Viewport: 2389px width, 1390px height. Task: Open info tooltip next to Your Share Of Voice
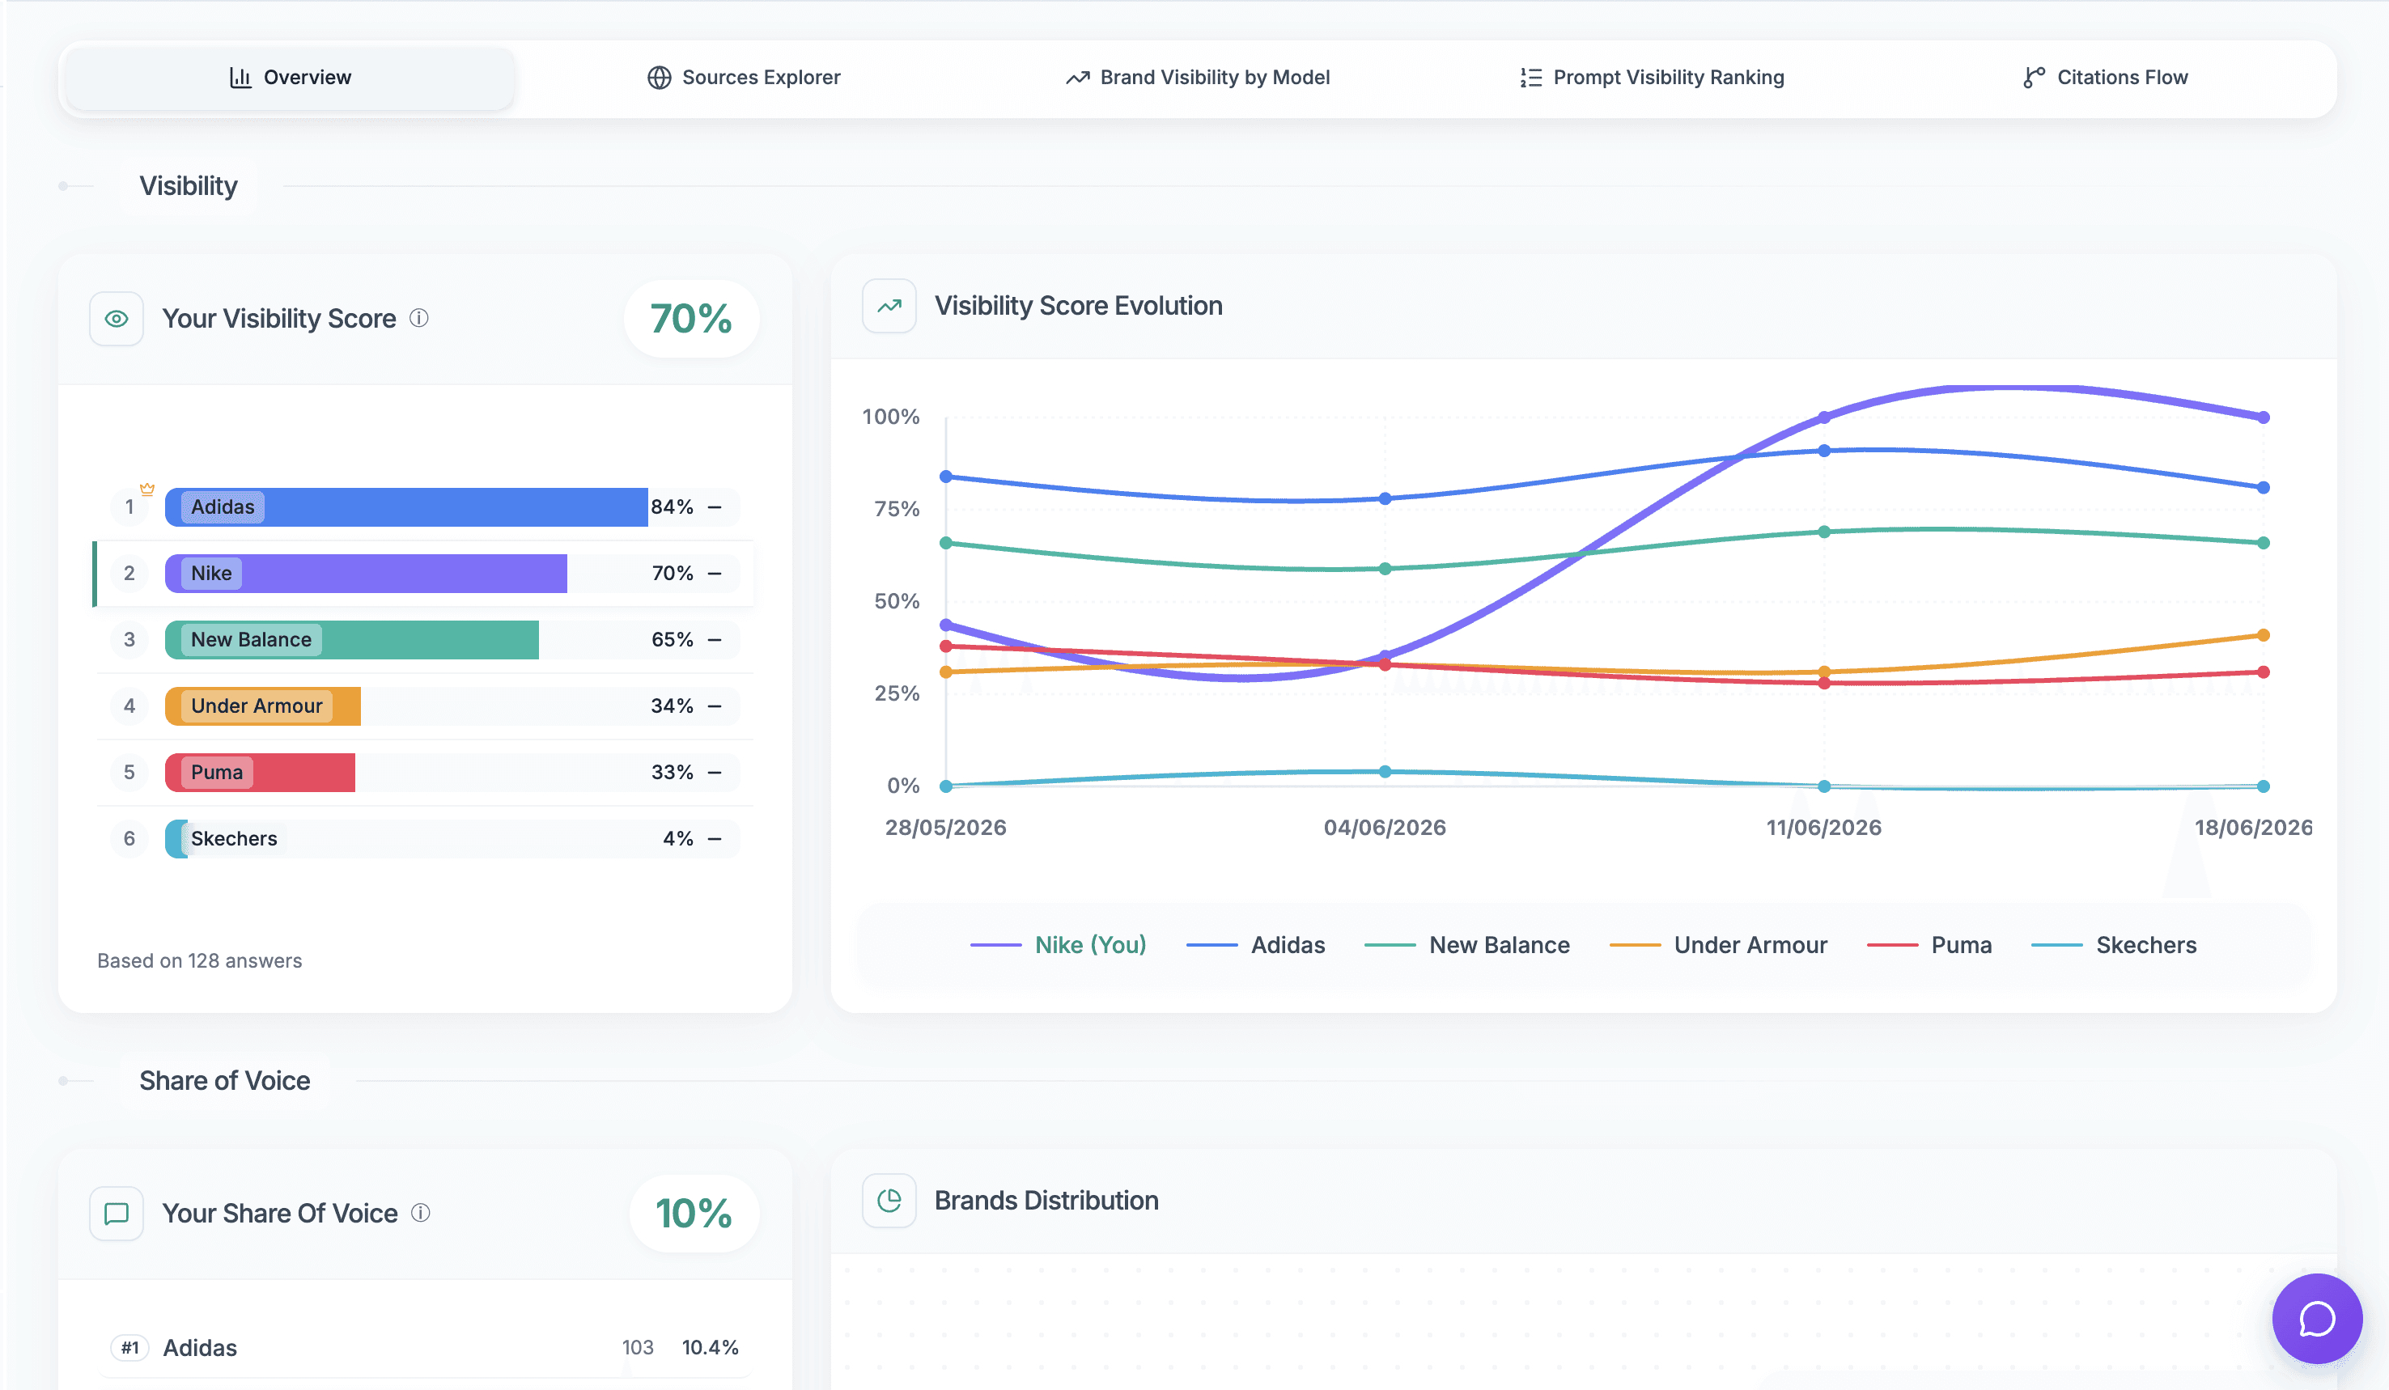click(421, 1213)
